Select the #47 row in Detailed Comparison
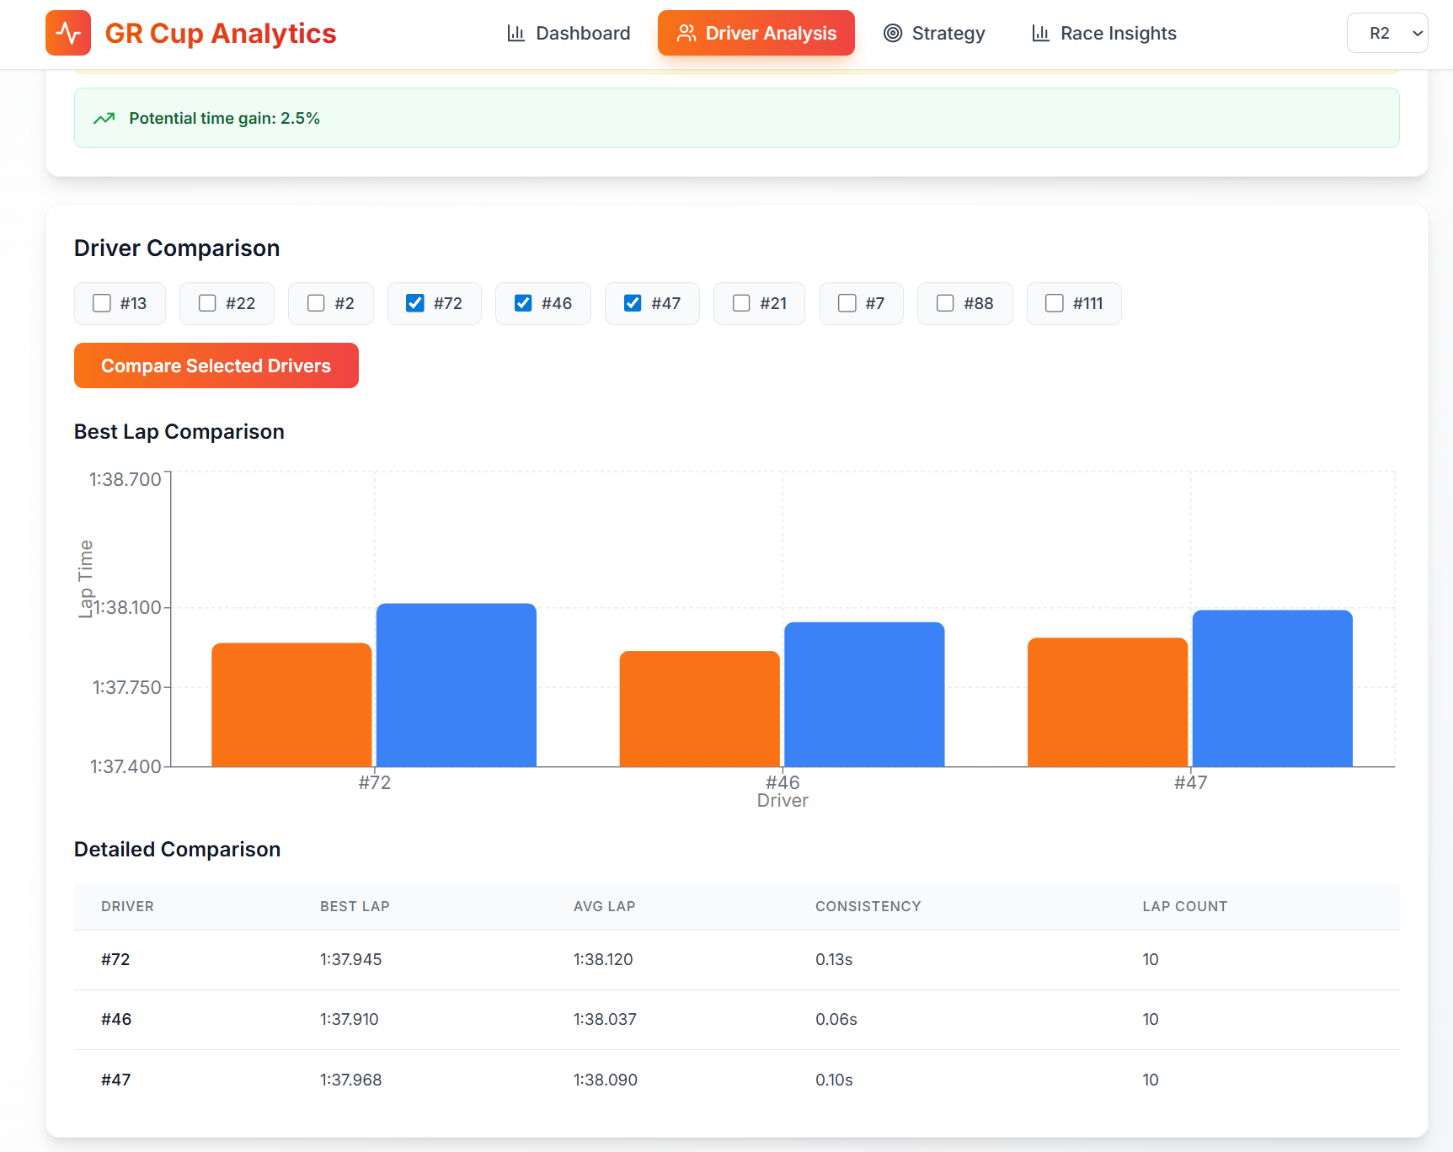The height and width of the screenshot is (1152, 1453). [737, 1080]
